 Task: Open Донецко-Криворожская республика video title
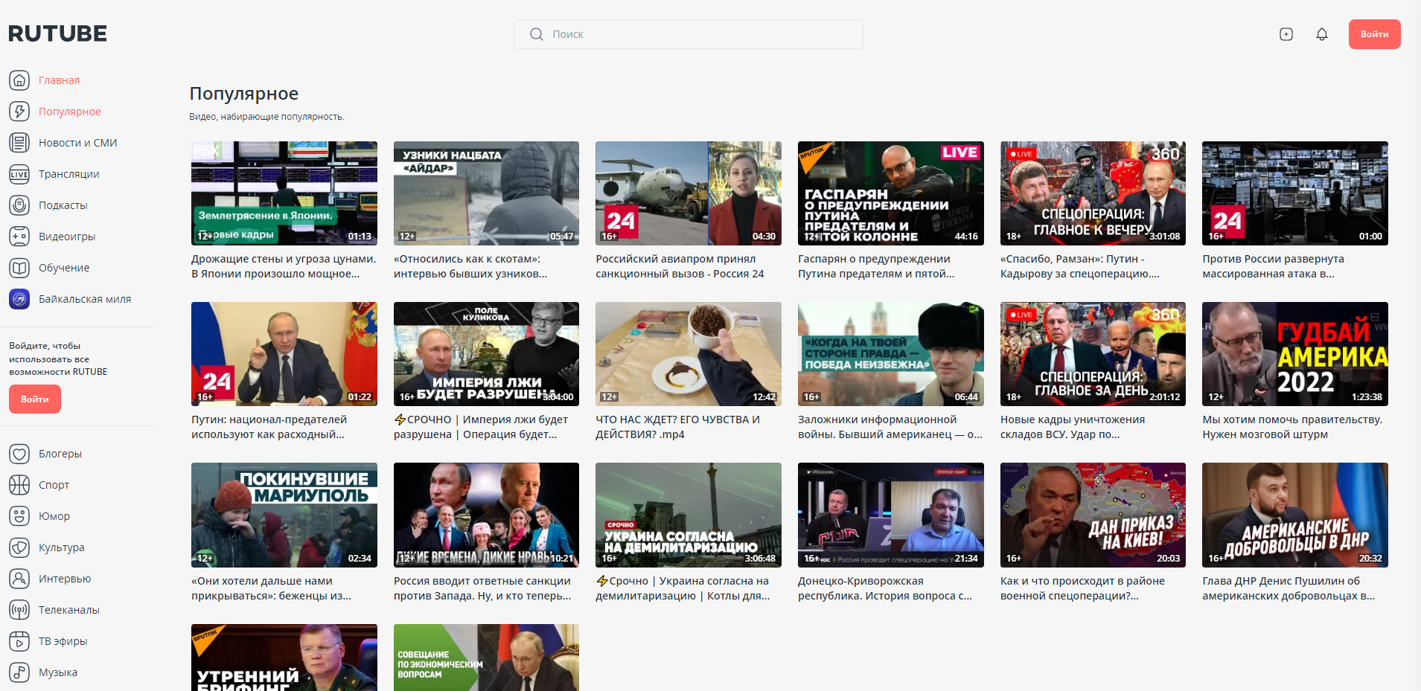tap(885, 588)
